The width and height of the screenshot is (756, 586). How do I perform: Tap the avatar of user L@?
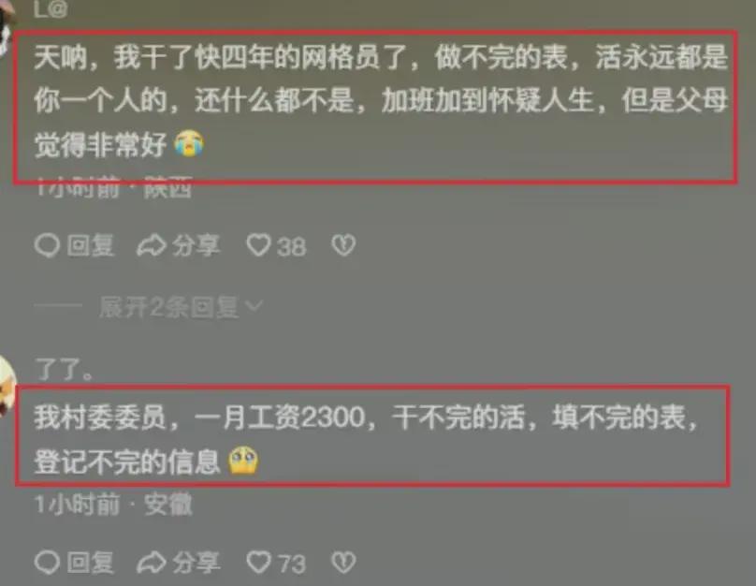(x=7, y=26)
